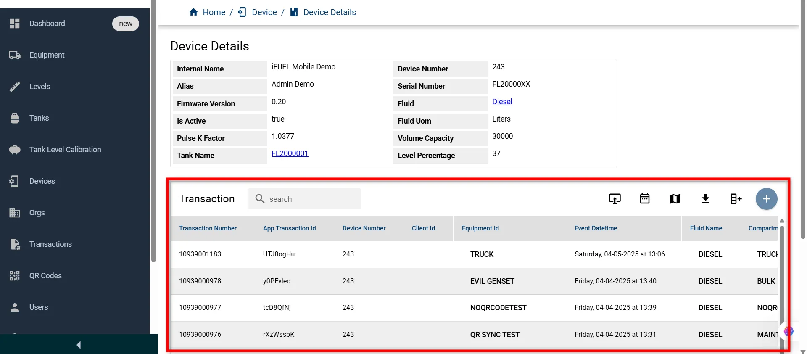The image size is (807, 354).
Task: Click the 'new' badge beside Dashboard
Action: click(x=126, y=24)
